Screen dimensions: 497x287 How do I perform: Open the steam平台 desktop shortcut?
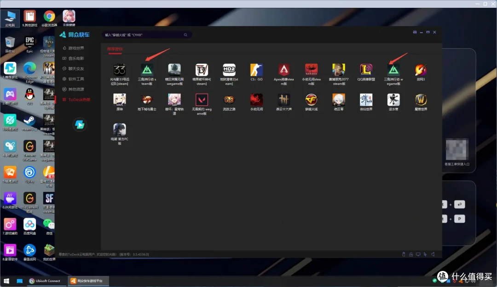pyautogui.click(x=29, y=122)
